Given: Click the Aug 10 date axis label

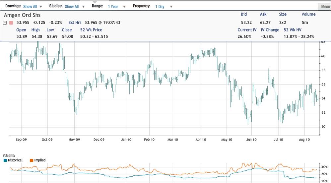Looking at the screenshot, I should pyautogui.click(x=304, y=140).
